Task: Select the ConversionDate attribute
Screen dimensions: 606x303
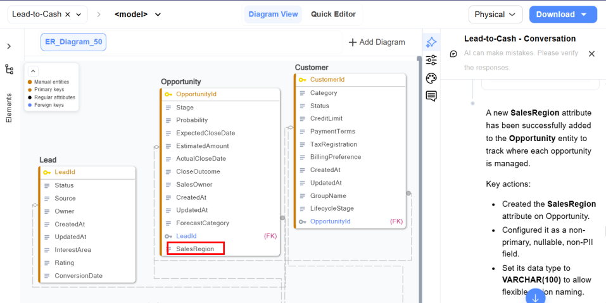Action: coord(79,276)
